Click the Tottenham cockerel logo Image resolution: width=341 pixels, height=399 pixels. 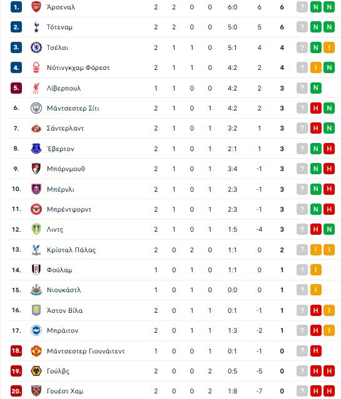(x=36, y=27)
